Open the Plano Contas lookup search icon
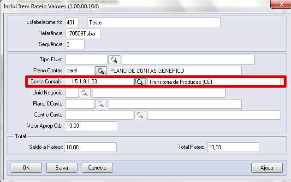291x182 pixels. 101,71
